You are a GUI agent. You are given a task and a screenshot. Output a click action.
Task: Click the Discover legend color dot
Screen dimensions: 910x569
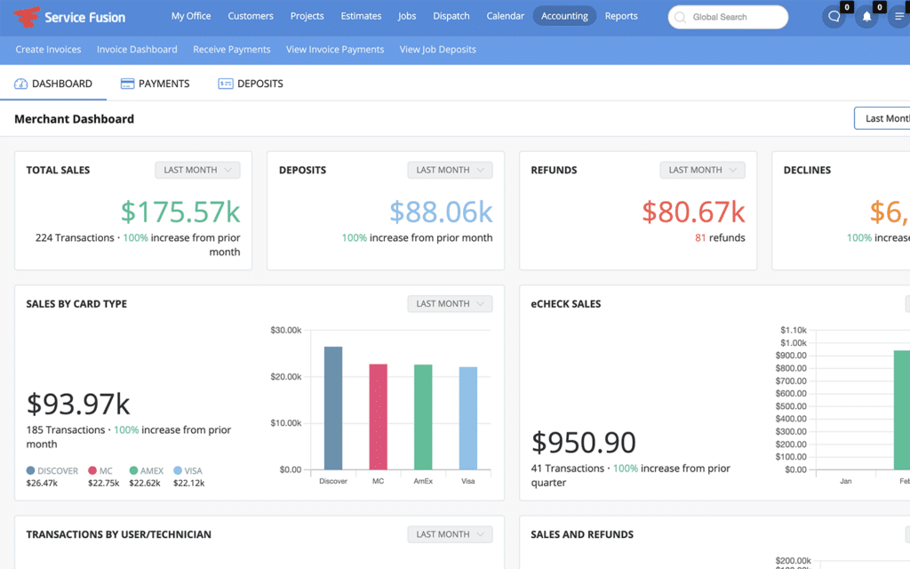coord(31,471)
